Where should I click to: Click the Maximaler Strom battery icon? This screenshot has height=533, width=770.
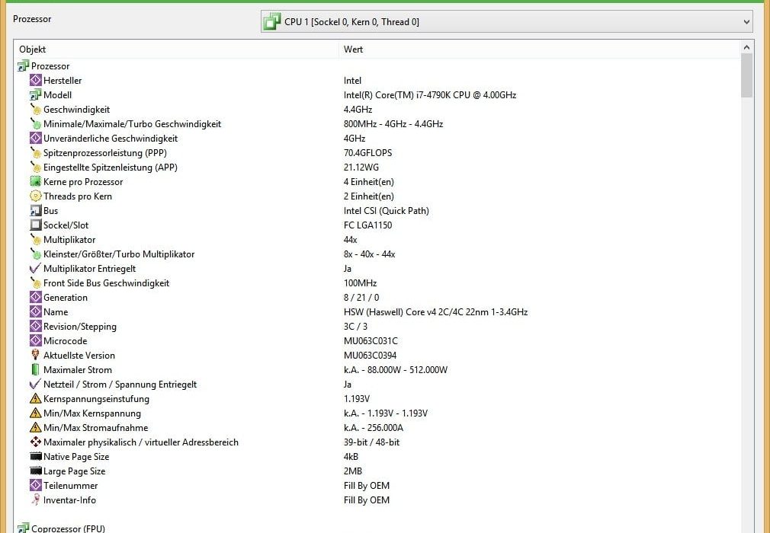[x=35, y=369]
